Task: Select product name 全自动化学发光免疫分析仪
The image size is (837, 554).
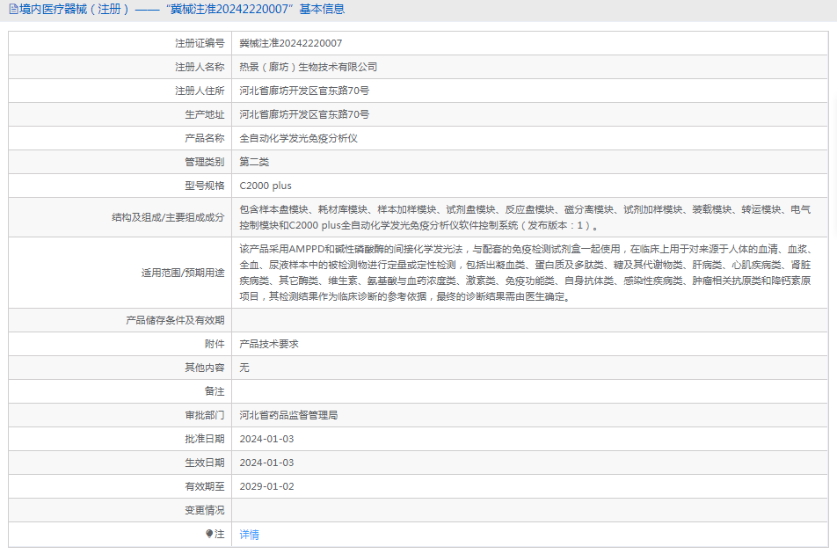Action: tap(298, 138)
